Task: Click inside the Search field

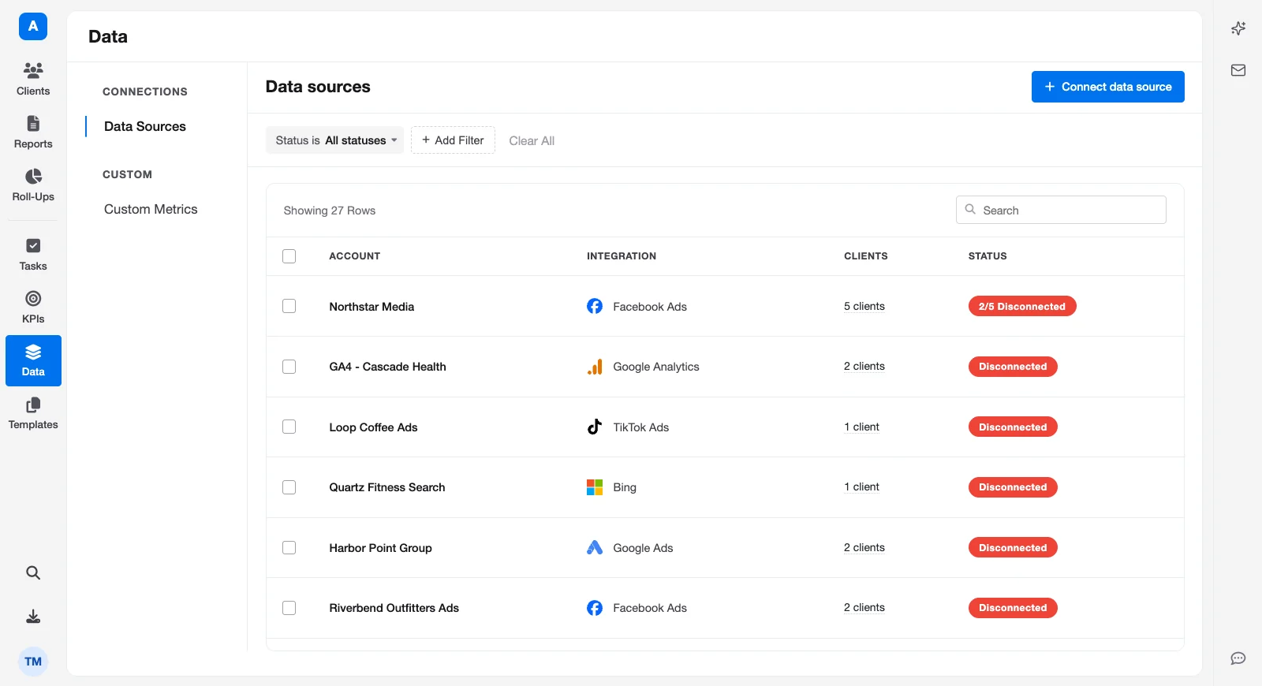Action: (x=1061, y=210)
